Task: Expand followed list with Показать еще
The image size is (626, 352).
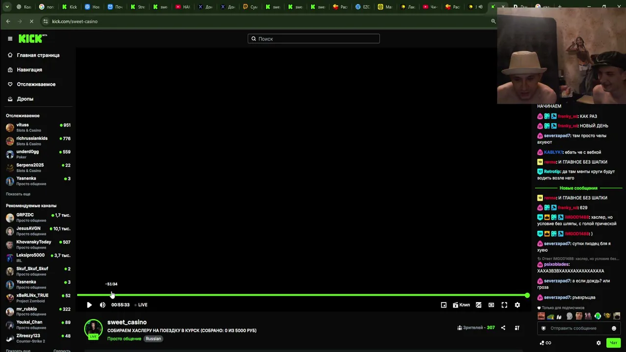Action: tap(18, 194)
